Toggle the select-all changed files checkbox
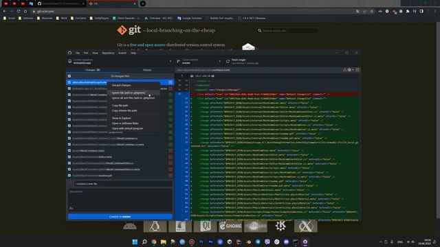This screenshot has height=247, width=440. tap(69, 76)
